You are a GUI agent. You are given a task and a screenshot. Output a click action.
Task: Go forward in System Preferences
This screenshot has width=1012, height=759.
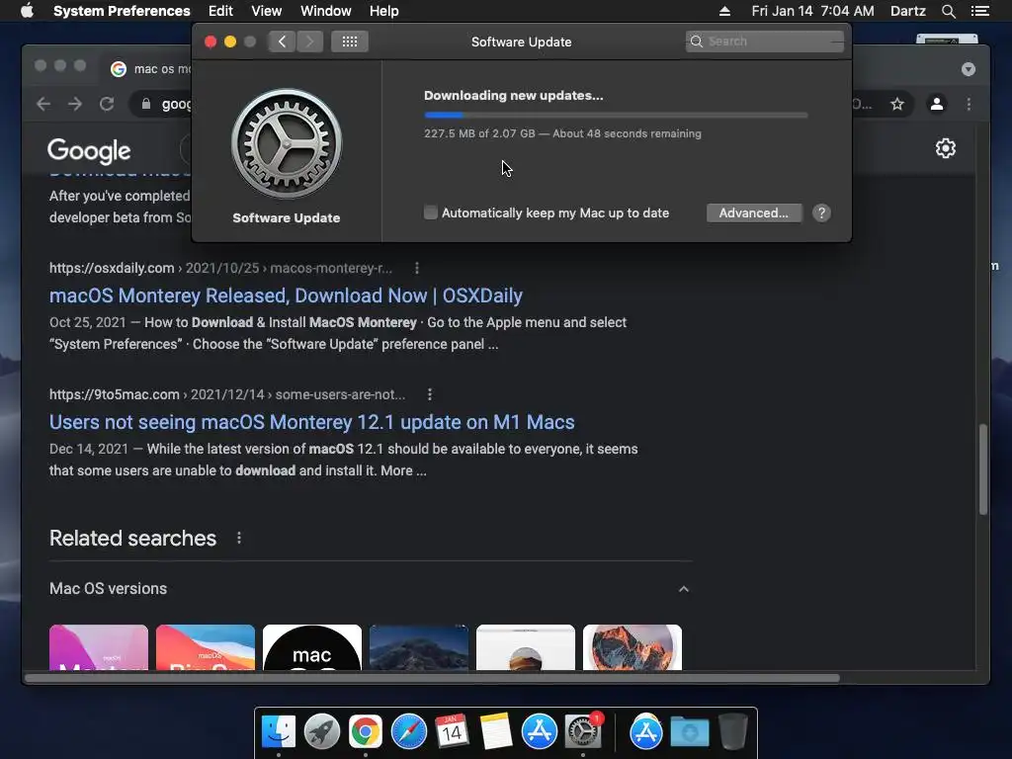click(309, 42)
